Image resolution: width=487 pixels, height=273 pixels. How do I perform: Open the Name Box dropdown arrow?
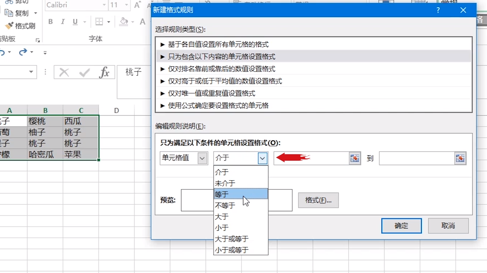click(x=31, y=72)
